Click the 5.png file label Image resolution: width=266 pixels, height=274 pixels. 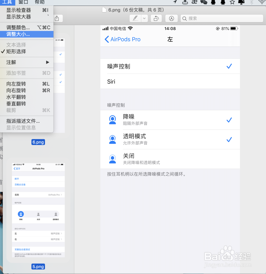38,267
